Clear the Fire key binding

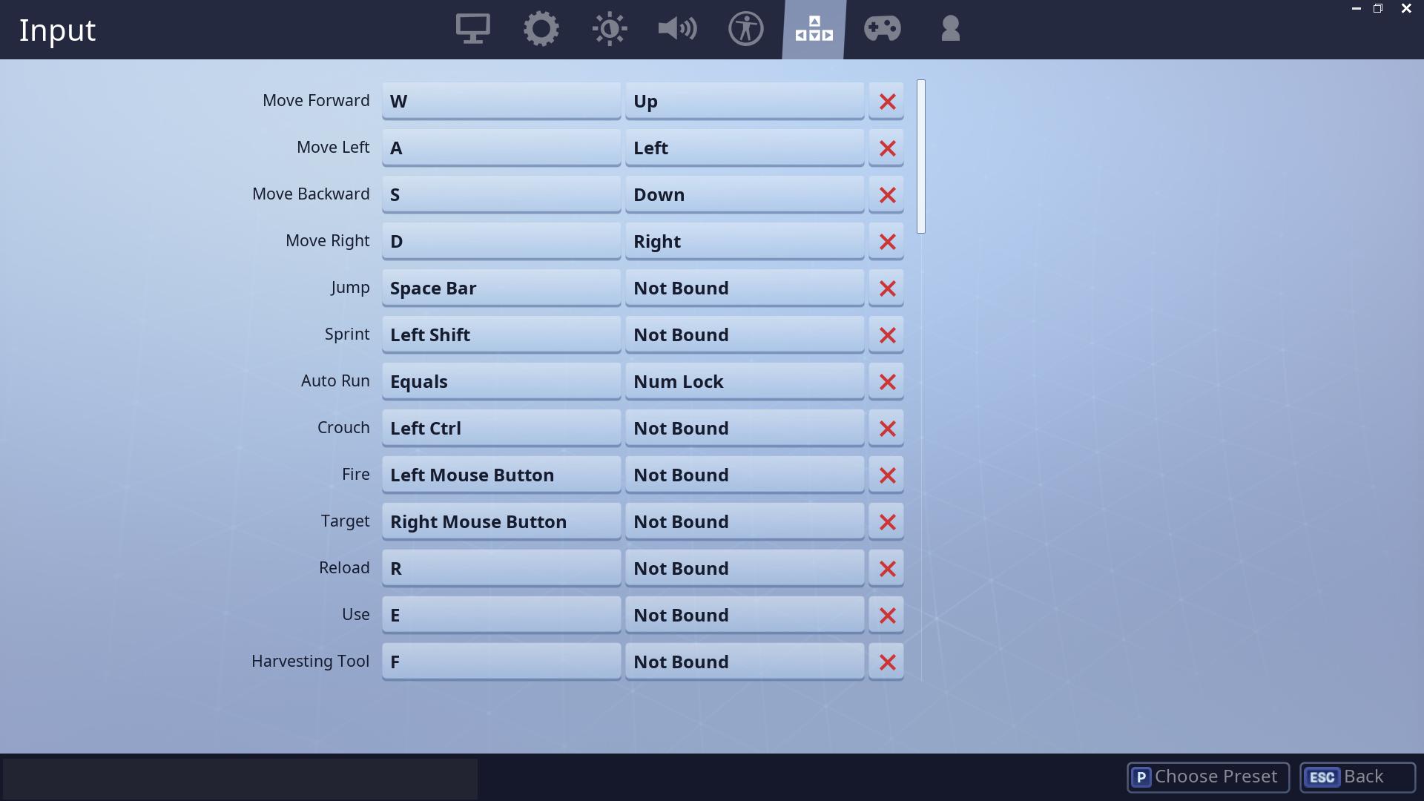[887, 475]
